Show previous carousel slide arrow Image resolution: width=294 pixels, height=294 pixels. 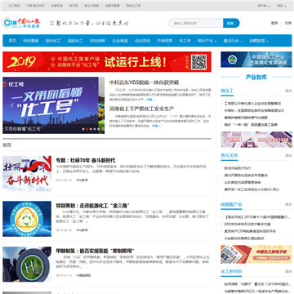coord(12,105)
